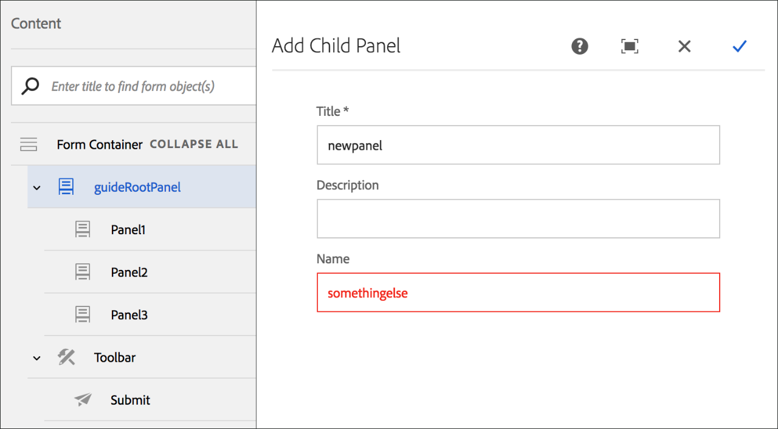The width and height of the screenshot is (778, 429).
Task: Click the wrench icon next to Toolbar
Action: (66, 357)
